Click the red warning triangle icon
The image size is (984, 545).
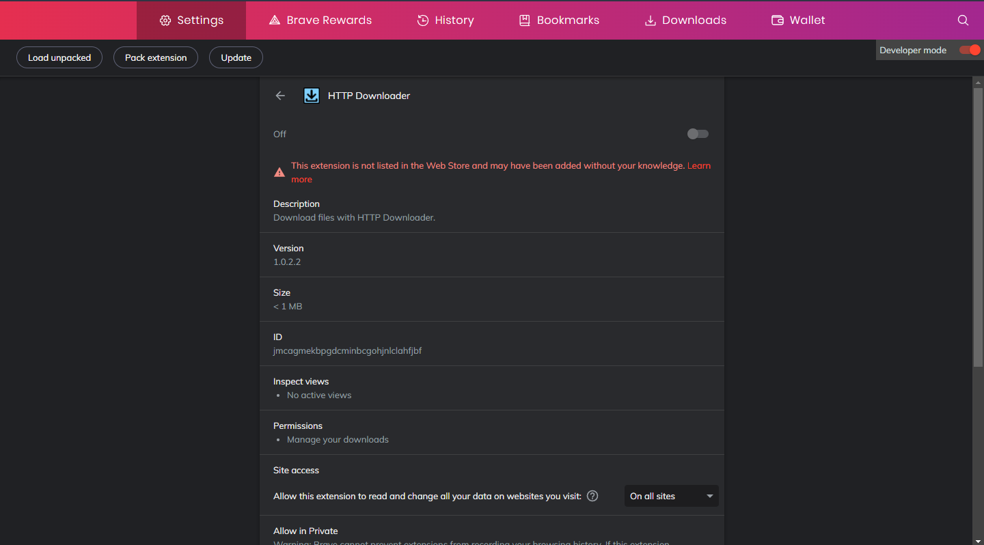click(279, 172)
